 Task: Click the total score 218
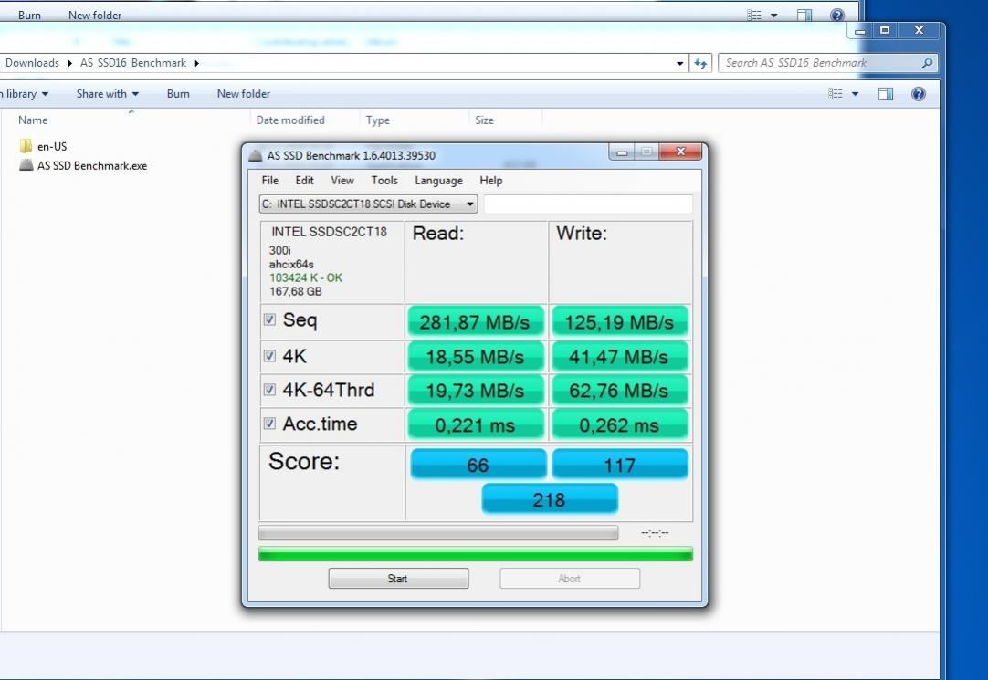550,499
